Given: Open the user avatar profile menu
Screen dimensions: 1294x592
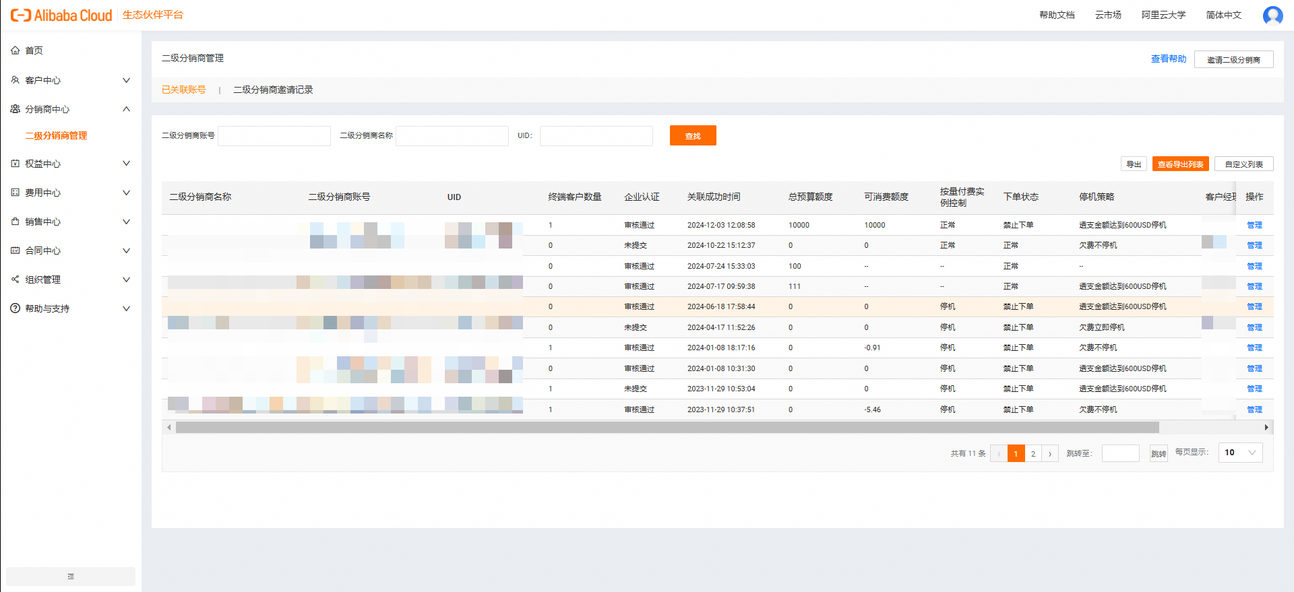Looking at the screenshot, I should pos(1272,15).
